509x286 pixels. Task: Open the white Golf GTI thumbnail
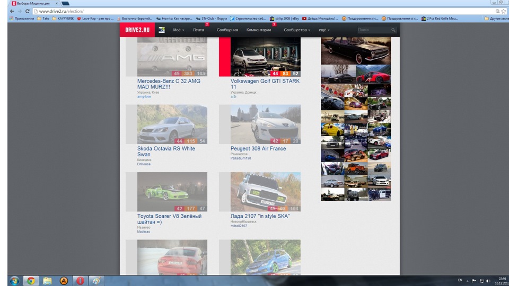[x=266, y=57]
